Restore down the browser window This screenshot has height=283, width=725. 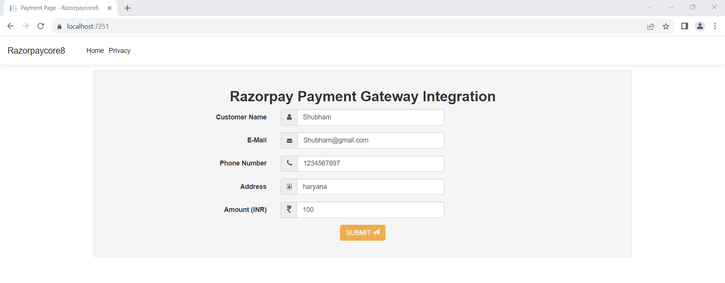pos(693,7)
